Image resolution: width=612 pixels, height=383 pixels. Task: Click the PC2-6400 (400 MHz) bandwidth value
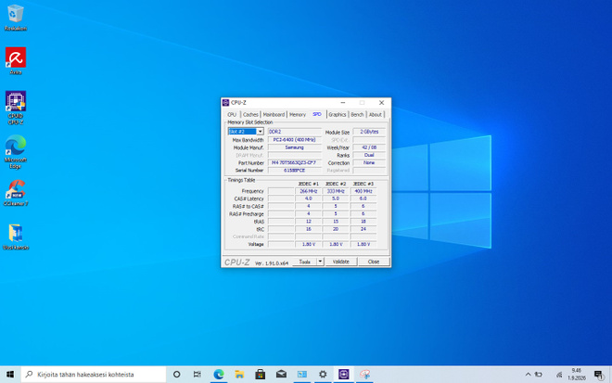click(295, 140)
